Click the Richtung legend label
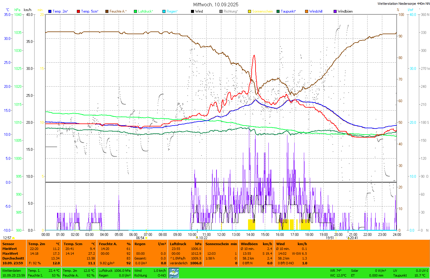Viewport: 430px width, 279px height. click(231, 11)
